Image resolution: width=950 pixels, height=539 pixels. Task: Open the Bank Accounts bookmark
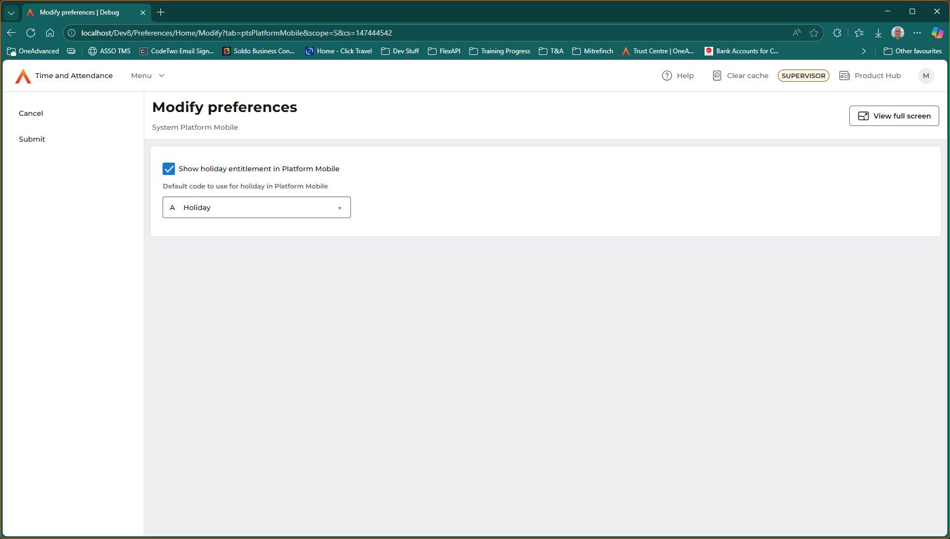pyautogui.click(x=742, y=51)
